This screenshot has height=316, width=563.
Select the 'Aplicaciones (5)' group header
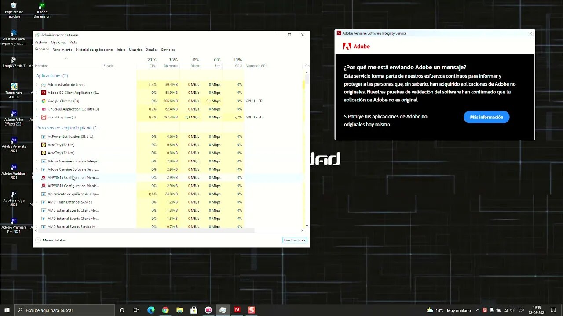click(52, 75)
